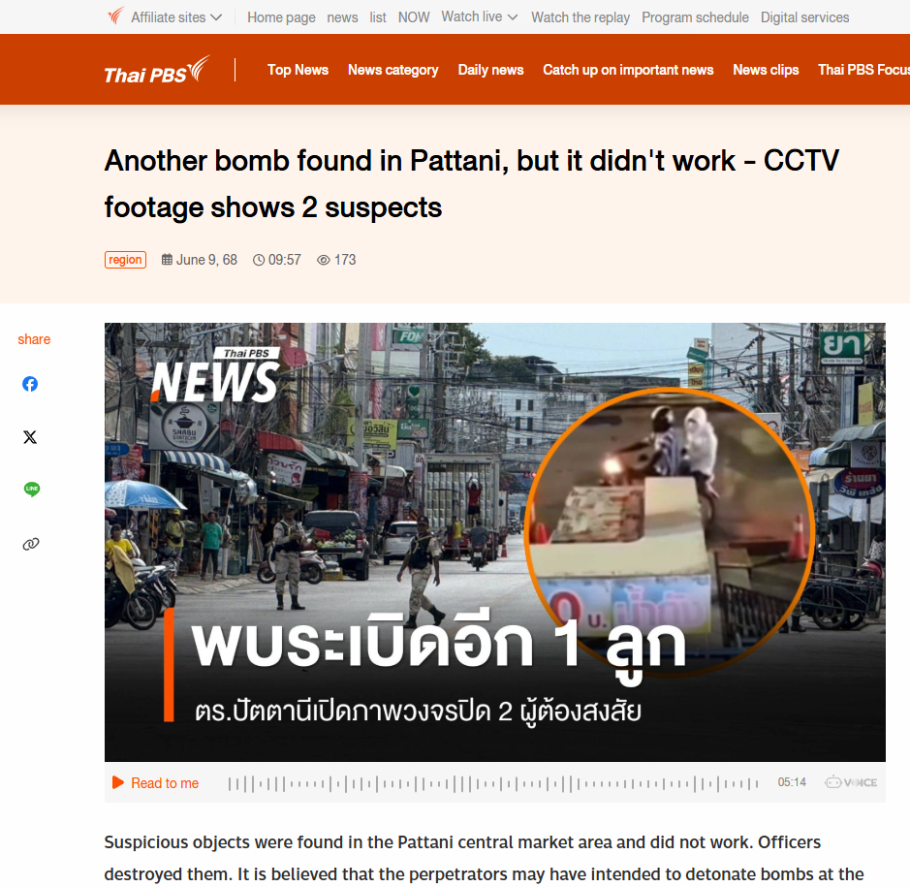Click the clock time icon
The image size is (910, 887).
pos(259,260)
